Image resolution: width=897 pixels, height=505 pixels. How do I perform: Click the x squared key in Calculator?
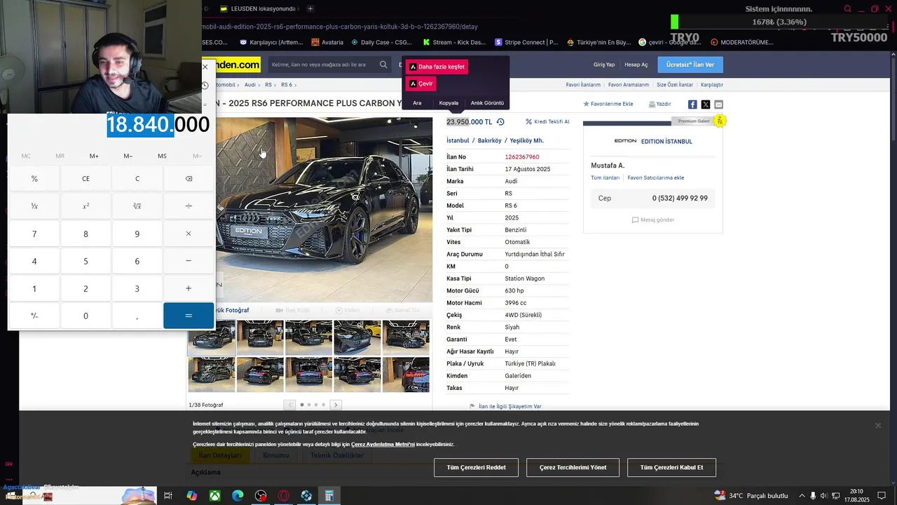point(85,206)
